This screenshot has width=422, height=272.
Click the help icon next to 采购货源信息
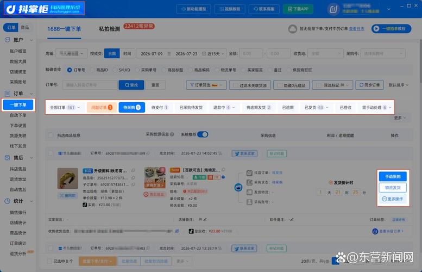(172, 134)
